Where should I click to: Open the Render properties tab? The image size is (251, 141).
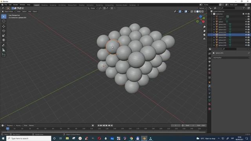[209, 58]
